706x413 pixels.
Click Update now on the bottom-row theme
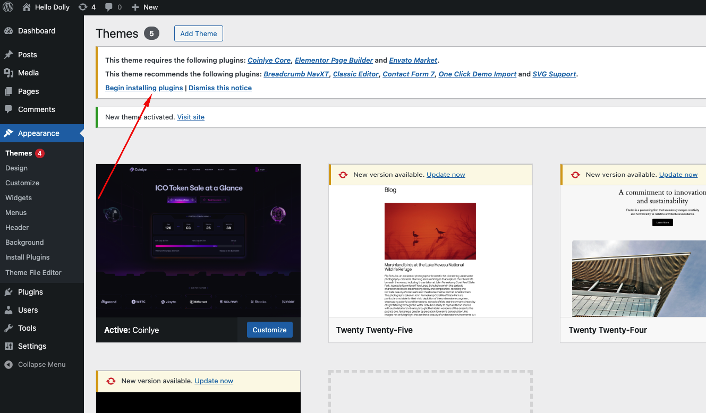pyautogui.click(x=214, y=381)
